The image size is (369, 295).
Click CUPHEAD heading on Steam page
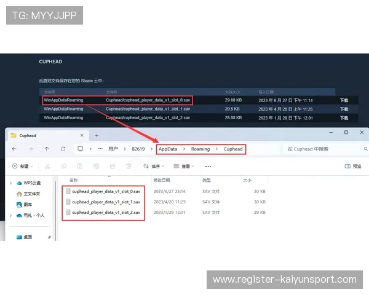pyautogui.click(x=50, y=61)
